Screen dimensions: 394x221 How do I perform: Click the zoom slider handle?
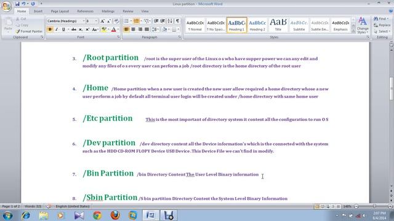point(374,206)
